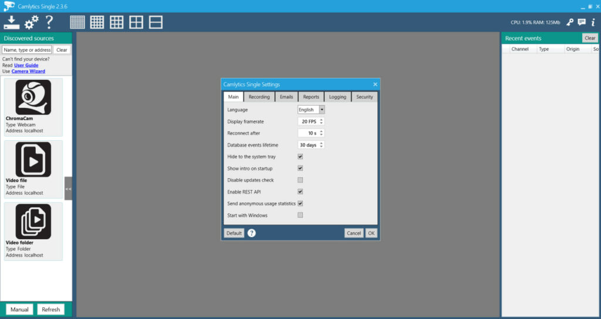Open the Language dropdown
The width and height of the screenshot is (601, 319).
tap(311, 110)
